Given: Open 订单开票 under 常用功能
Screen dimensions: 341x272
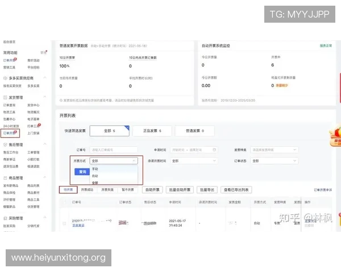Looking at the screenshot, I should point(9,60).
